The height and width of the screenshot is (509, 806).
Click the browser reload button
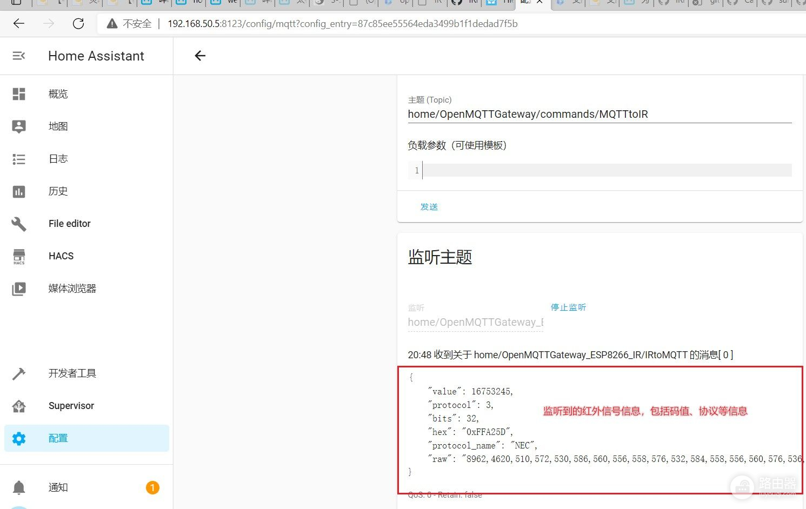pos(78,24)
